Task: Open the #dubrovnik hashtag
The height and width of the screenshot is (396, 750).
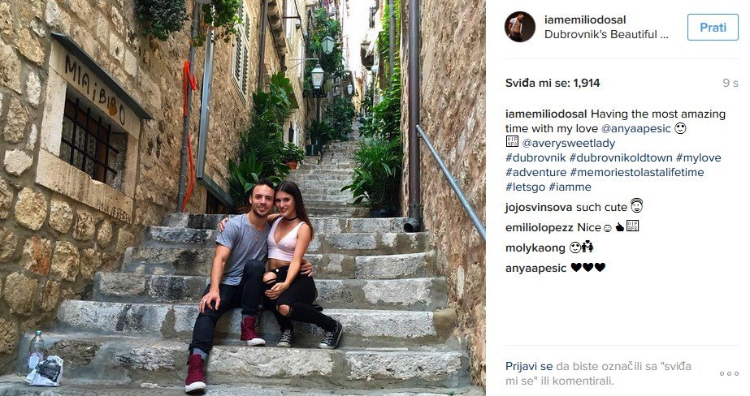Action: click(x=535, y=157)
